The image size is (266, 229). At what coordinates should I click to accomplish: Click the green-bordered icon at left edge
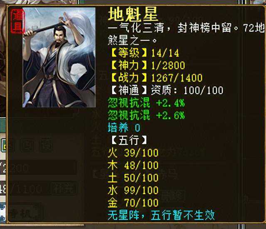tap(4, 145)
